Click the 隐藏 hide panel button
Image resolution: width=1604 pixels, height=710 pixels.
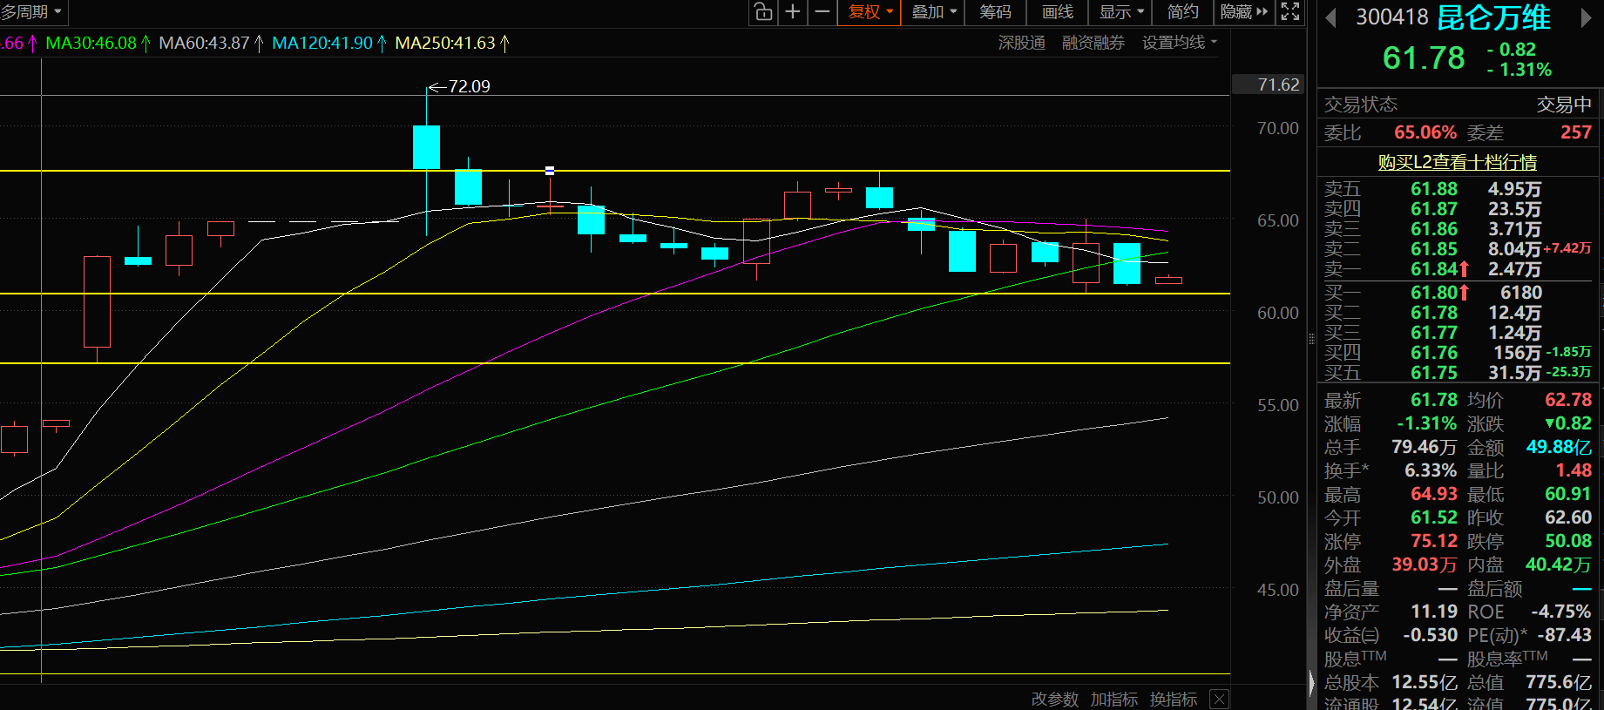click(1244, 12)
